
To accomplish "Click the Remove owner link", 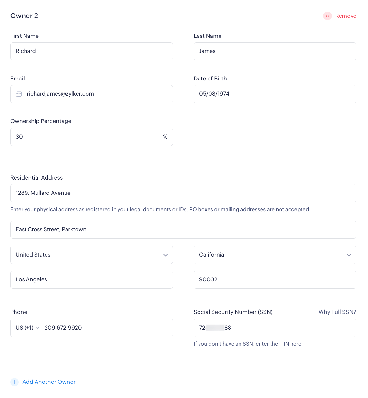I will (345, 16).
